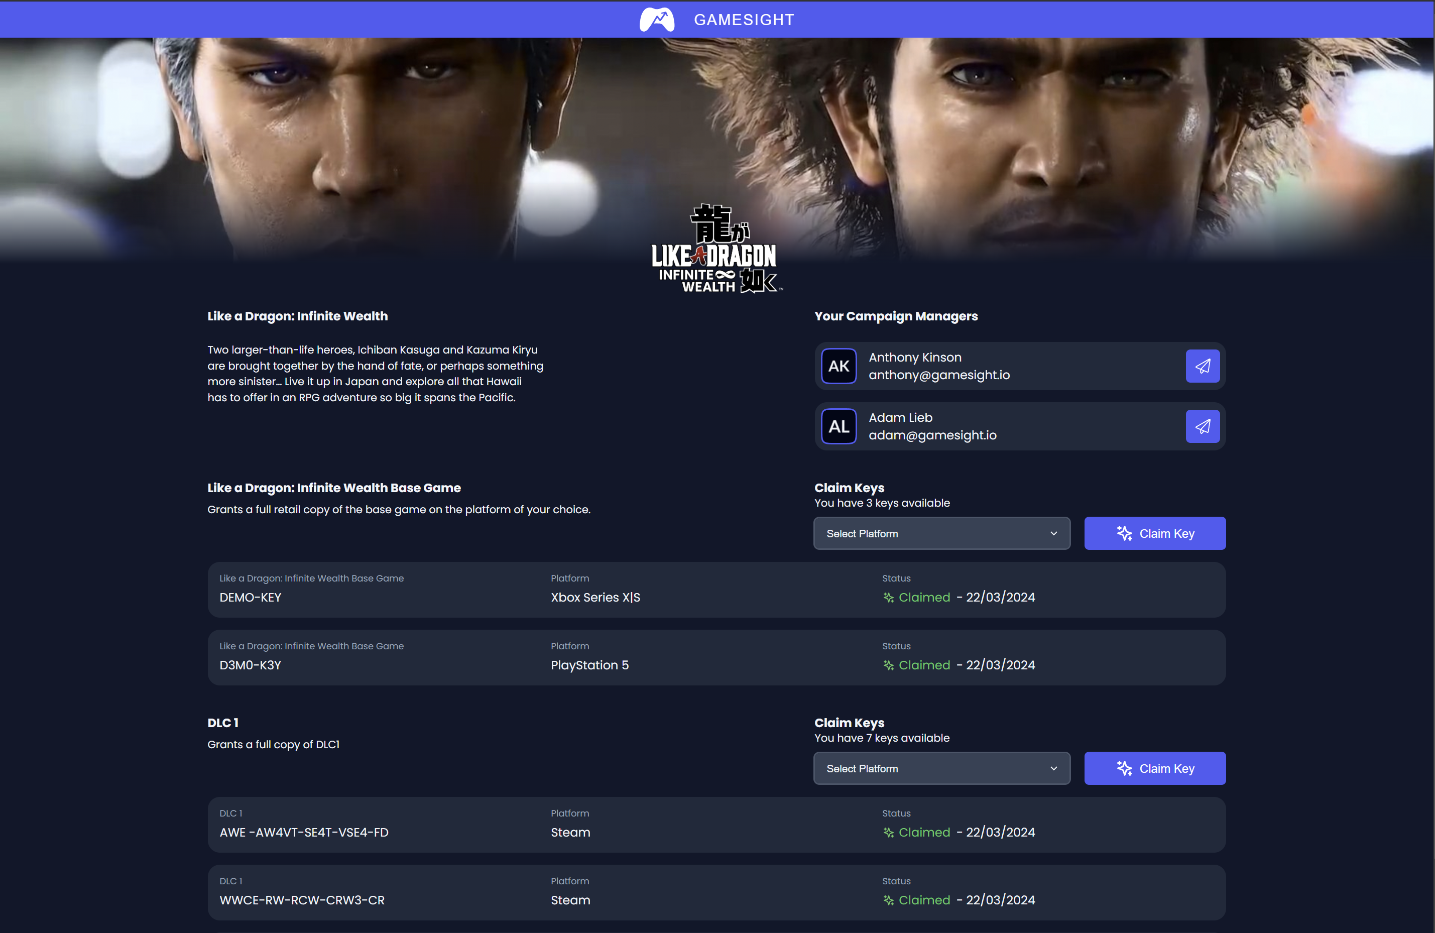Screen dimensions: 1435x933
Task: Open Select Platform dropdown for DLC 1
Action: point(942,768)
